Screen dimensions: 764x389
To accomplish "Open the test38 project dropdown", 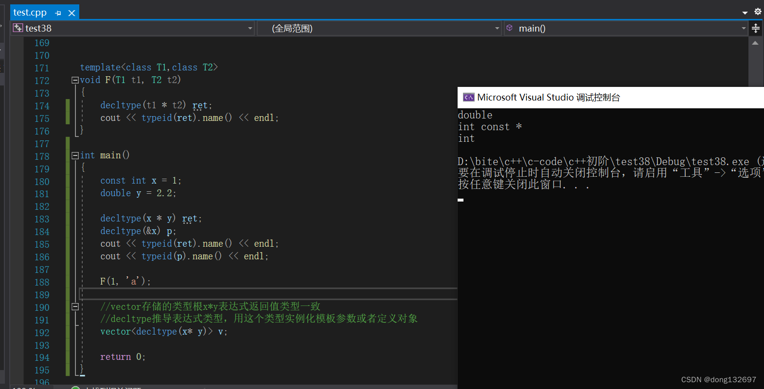I will click(250, 28).
